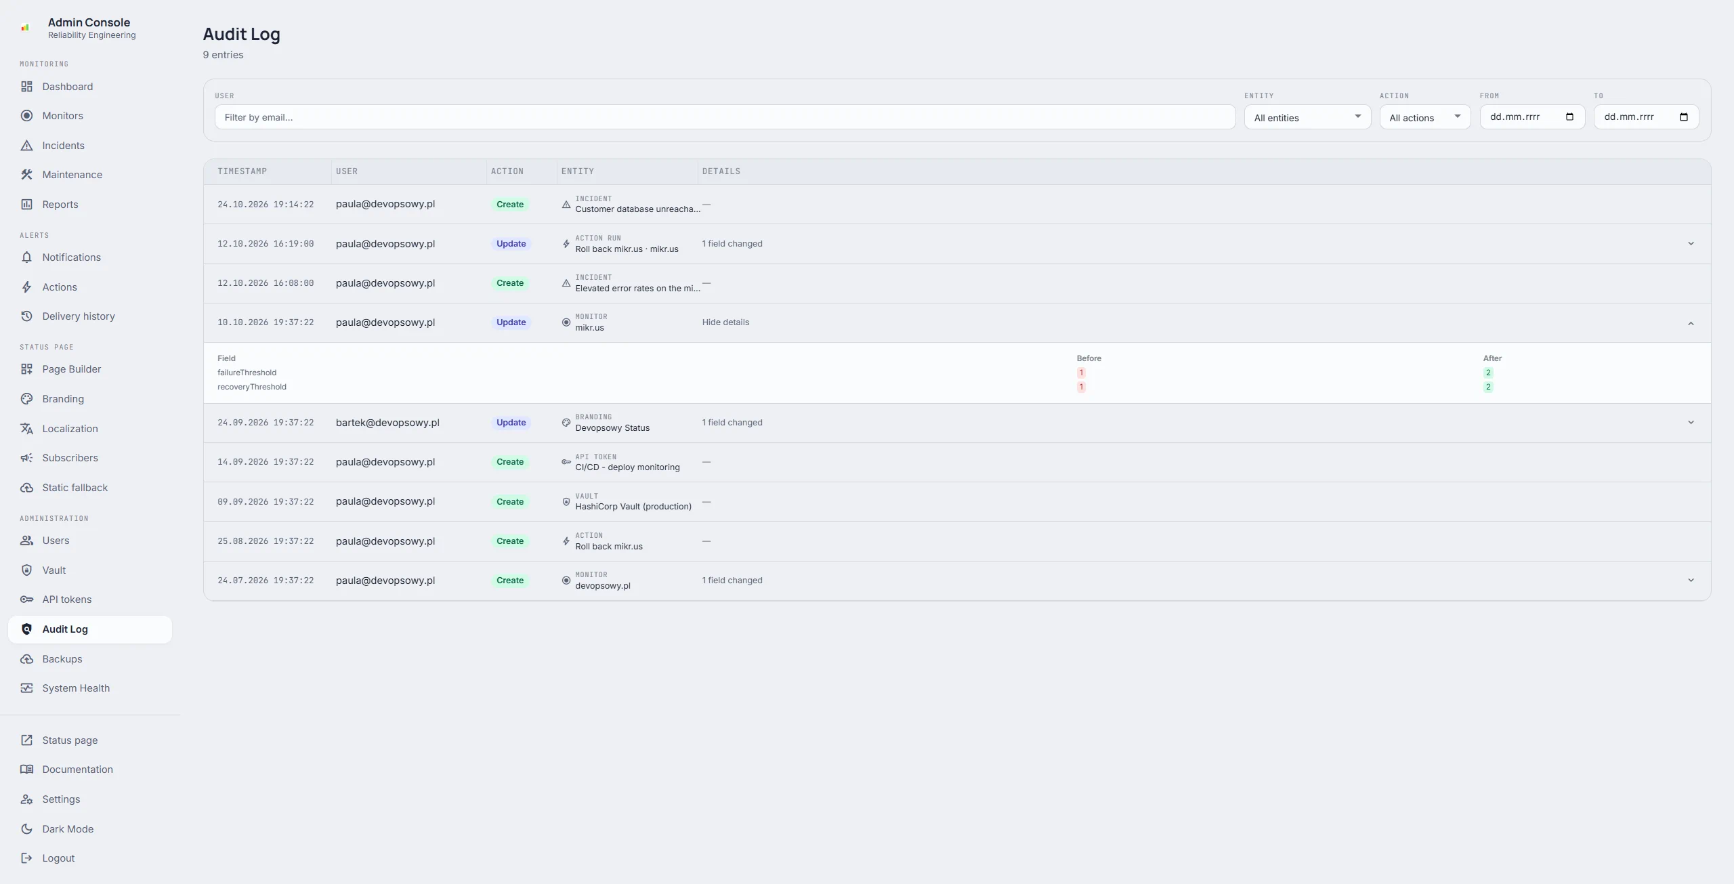Open the From date picker calendar icon

click(1569, 117)
